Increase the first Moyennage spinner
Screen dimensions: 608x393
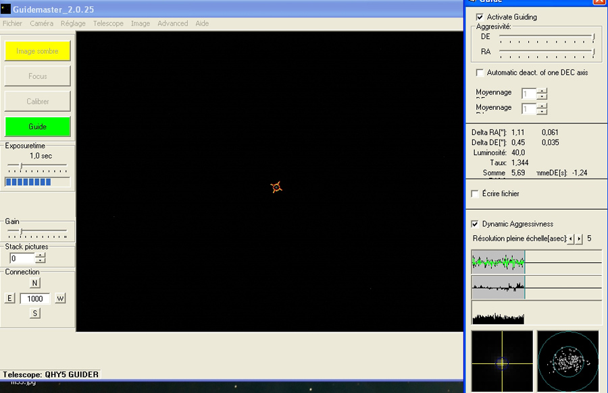[542, 91]
